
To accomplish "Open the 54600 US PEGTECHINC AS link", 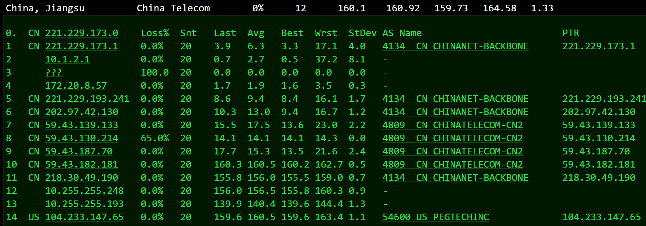I will click(436, 217).
